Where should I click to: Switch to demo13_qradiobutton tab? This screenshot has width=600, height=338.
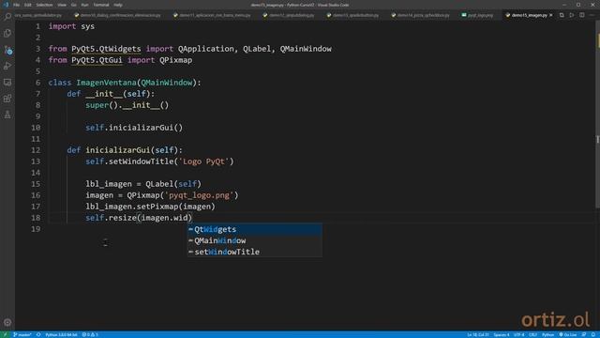coord(352,15)
